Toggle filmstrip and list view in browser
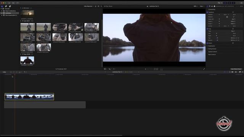This screenshot has height=137, width=244. [x=96, y=6]
